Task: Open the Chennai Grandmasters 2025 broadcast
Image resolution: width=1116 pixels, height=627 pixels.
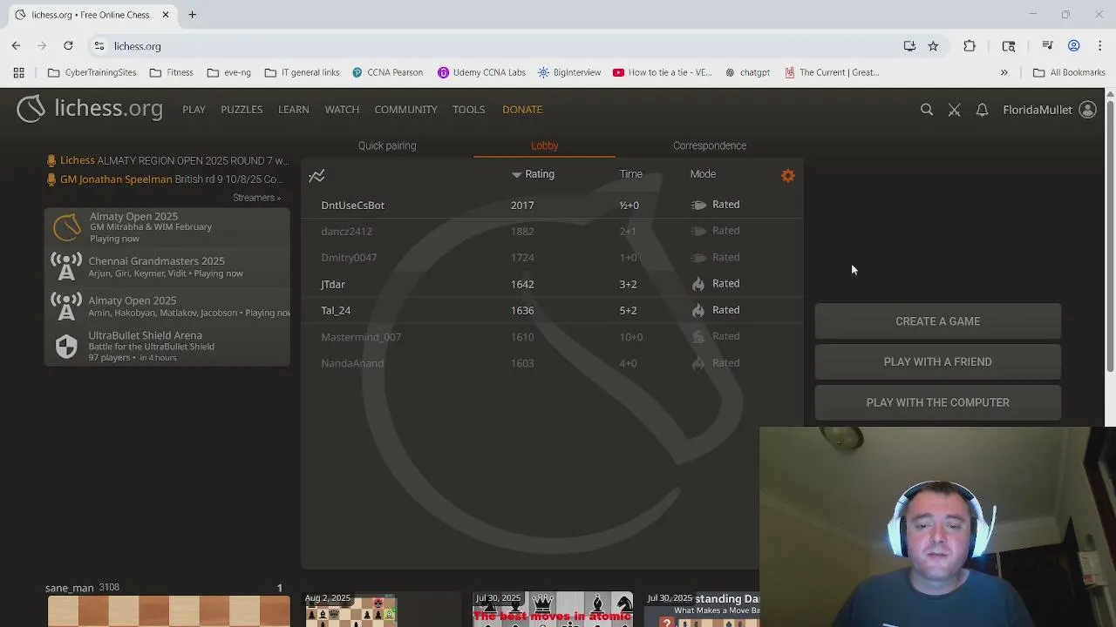Action: [167, 266]
